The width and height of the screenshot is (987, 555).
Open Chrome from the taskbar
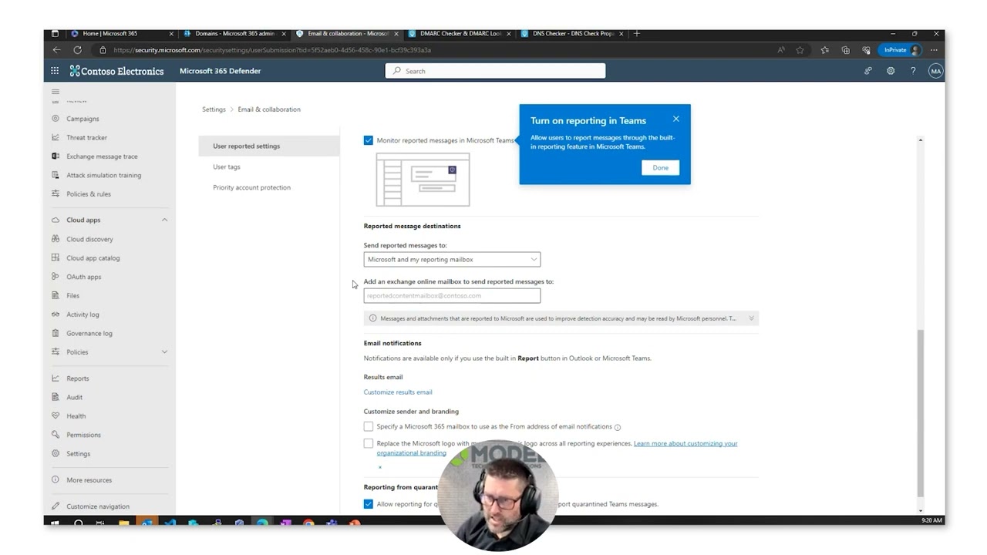coord(308,523)
